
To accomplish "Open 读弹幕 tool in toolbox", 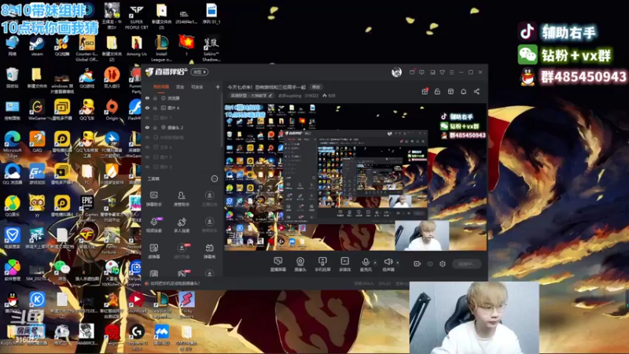I will point(153,251).
